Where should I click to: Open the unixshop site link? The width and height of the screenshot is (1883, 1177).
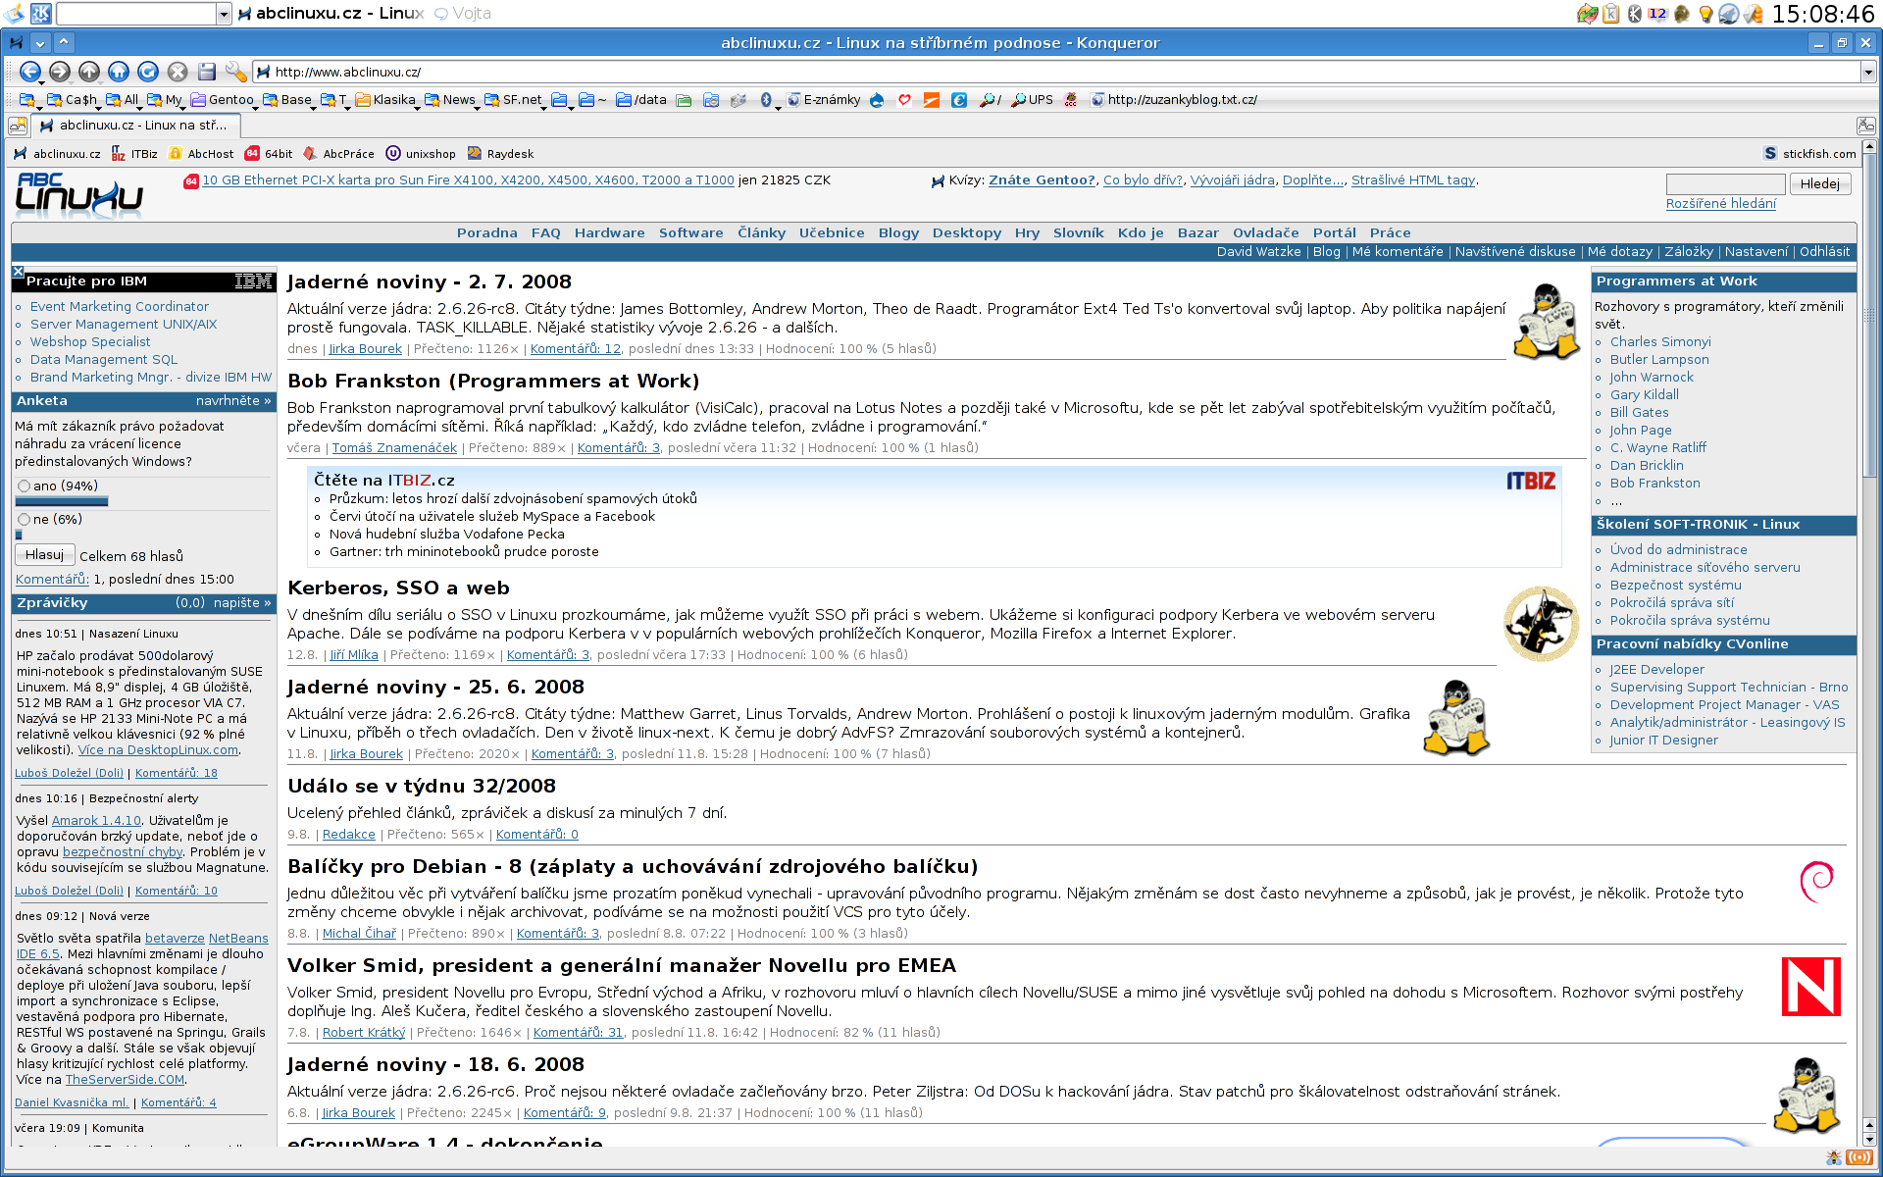click(421, 154)
